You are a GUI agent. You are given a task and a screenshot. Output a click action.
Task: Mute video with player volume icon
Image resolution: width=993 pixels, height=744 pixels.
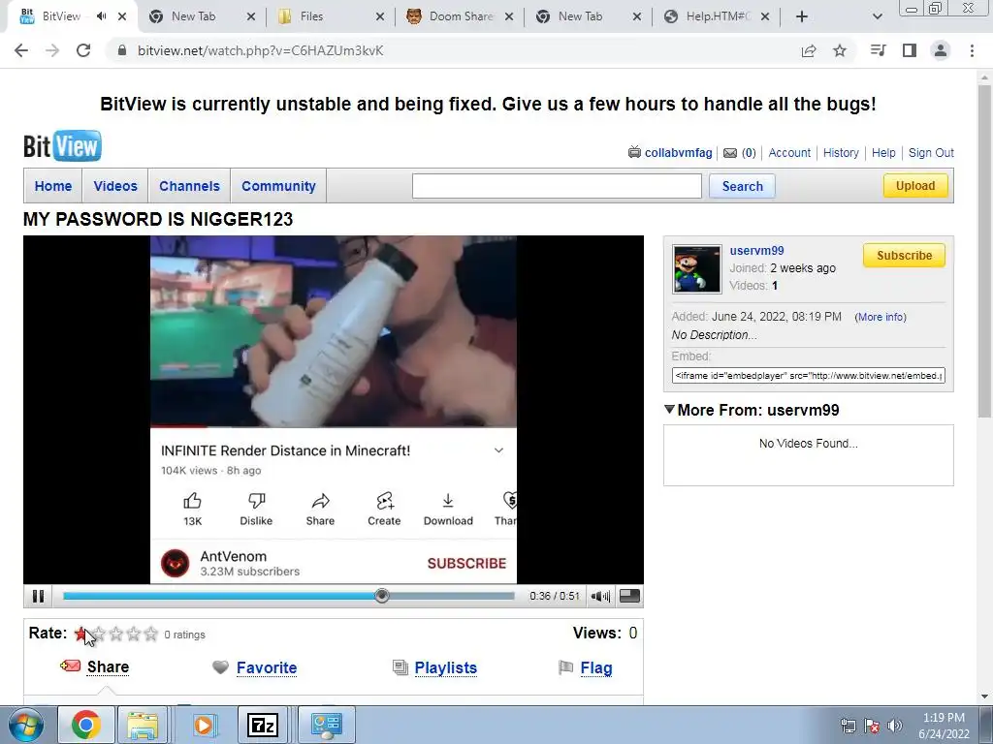point(599,596)
